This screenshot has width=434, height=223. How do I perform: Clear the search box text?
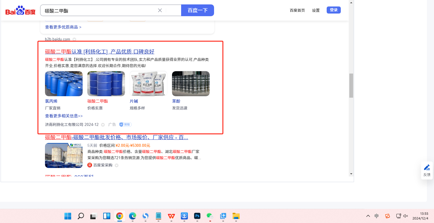click(x=160, y=10)
